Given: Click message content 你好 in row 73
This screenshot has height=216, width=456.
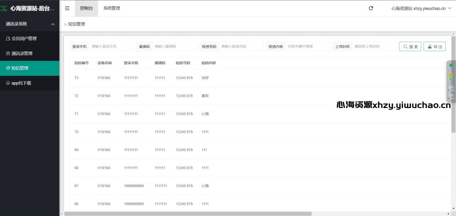Looking at the screenshot, I should pyautogui.click(x=205, y=78).
